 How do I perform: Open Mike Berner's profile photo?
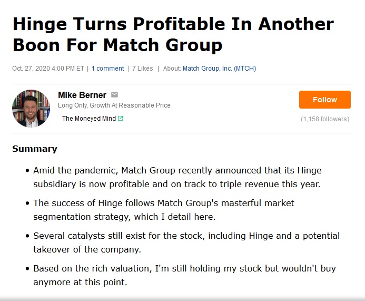pos(31,109)
